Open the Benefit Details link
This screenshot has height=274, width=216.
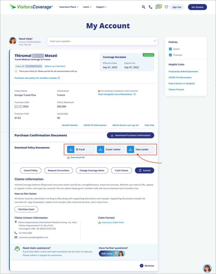tap(70, 125)
